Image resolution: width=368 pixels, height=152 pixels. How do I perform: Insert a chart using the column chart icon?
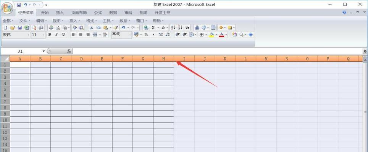tap(197, 28)
